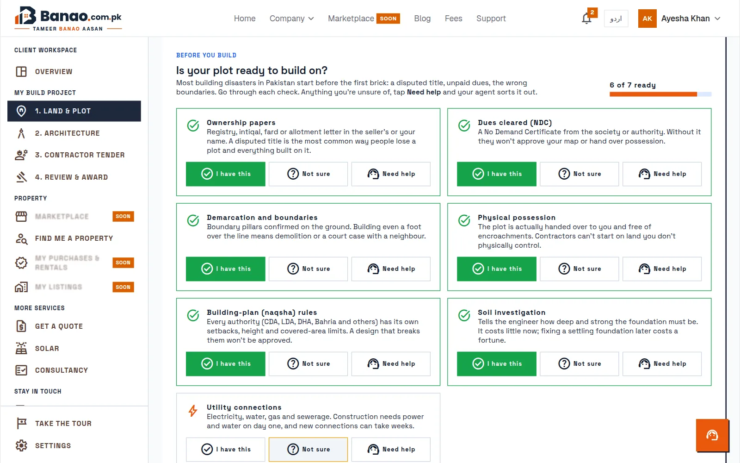The width and height of the screenshot is (740, 463).
Task: Open the notifications bell
Action: (x=587, y=19)
